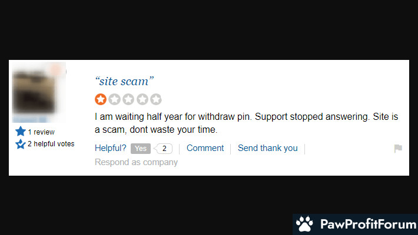Click the orange first rating star
This screenshot has height=235, width=418.
click(x=101, y=99)
